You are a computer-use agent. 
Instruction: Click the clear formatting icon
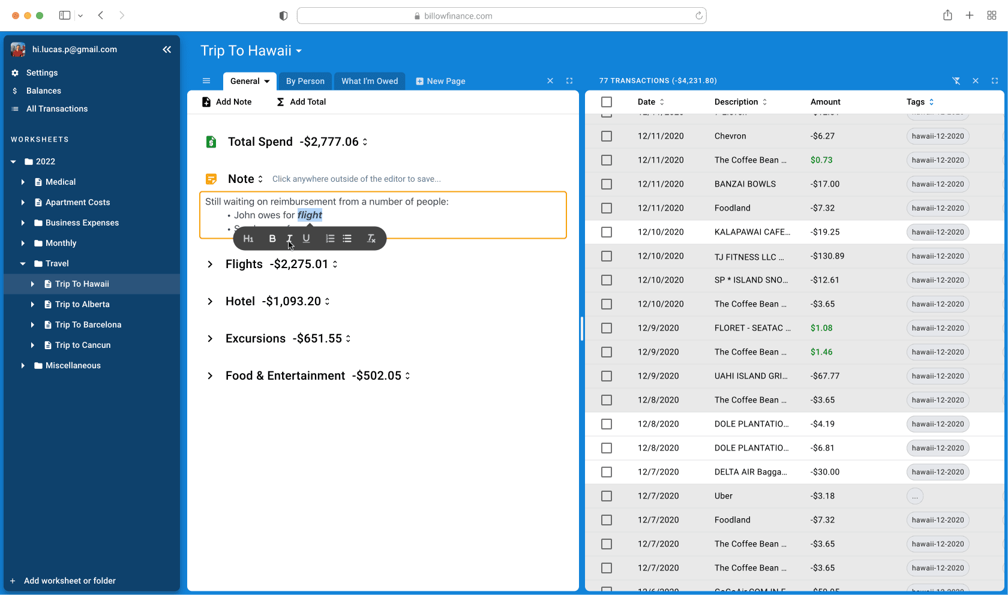[371, 239]
